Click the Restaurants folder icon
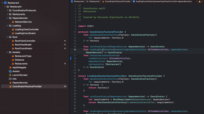The image size is (204, 114). [x=10, y=14]
